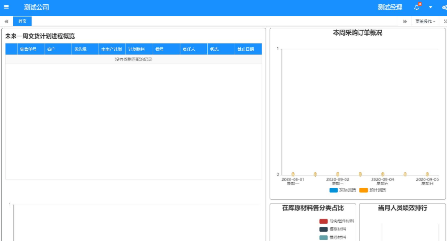
Task: Open user dropdown caret beside the bell
Action: pyautogui.click(x=431, y=7)
